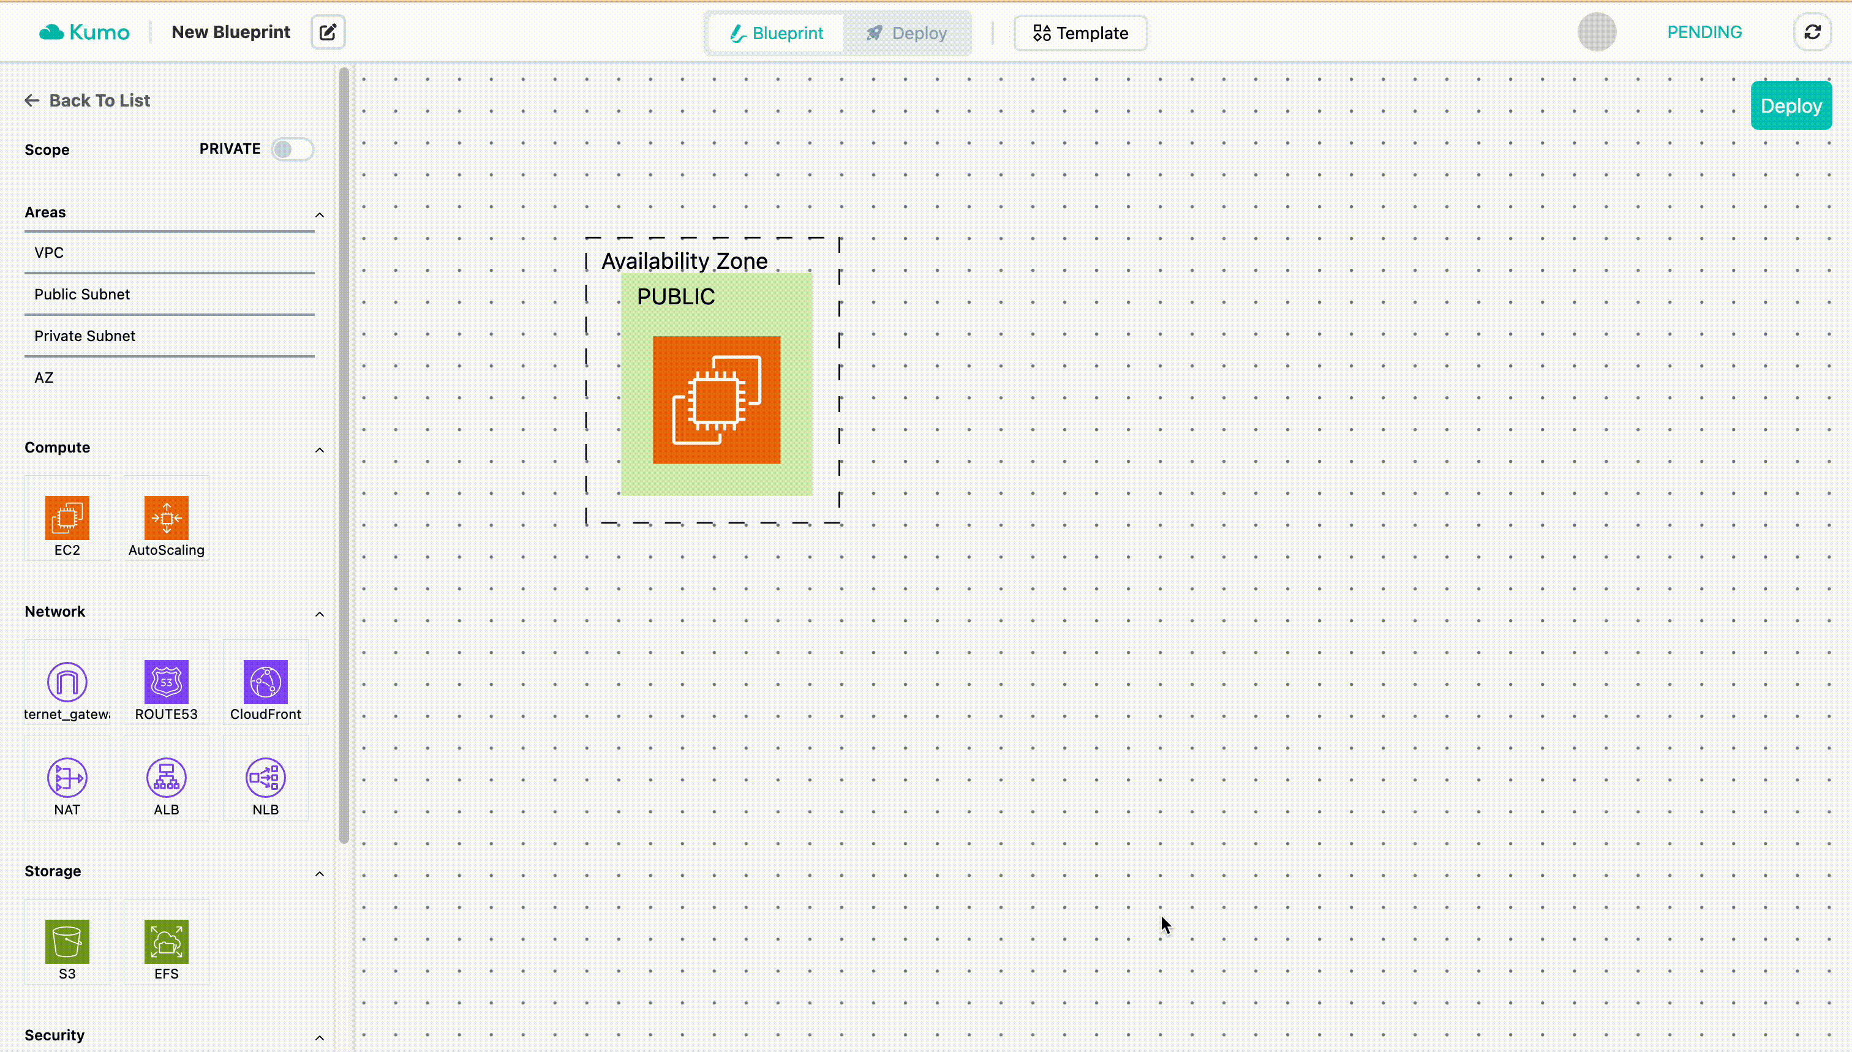This screenshot has height=1052, width=1852.
Task: Select the EC2 instance on canvas
Action: [x=717, y=400]
